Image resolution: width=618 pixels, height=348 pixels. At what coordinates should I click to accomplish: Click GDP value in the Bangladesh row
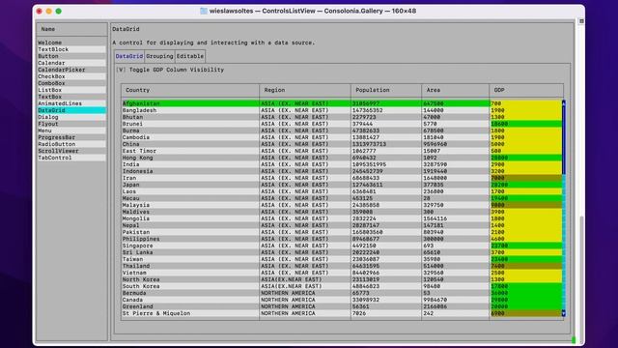(525, 110)
